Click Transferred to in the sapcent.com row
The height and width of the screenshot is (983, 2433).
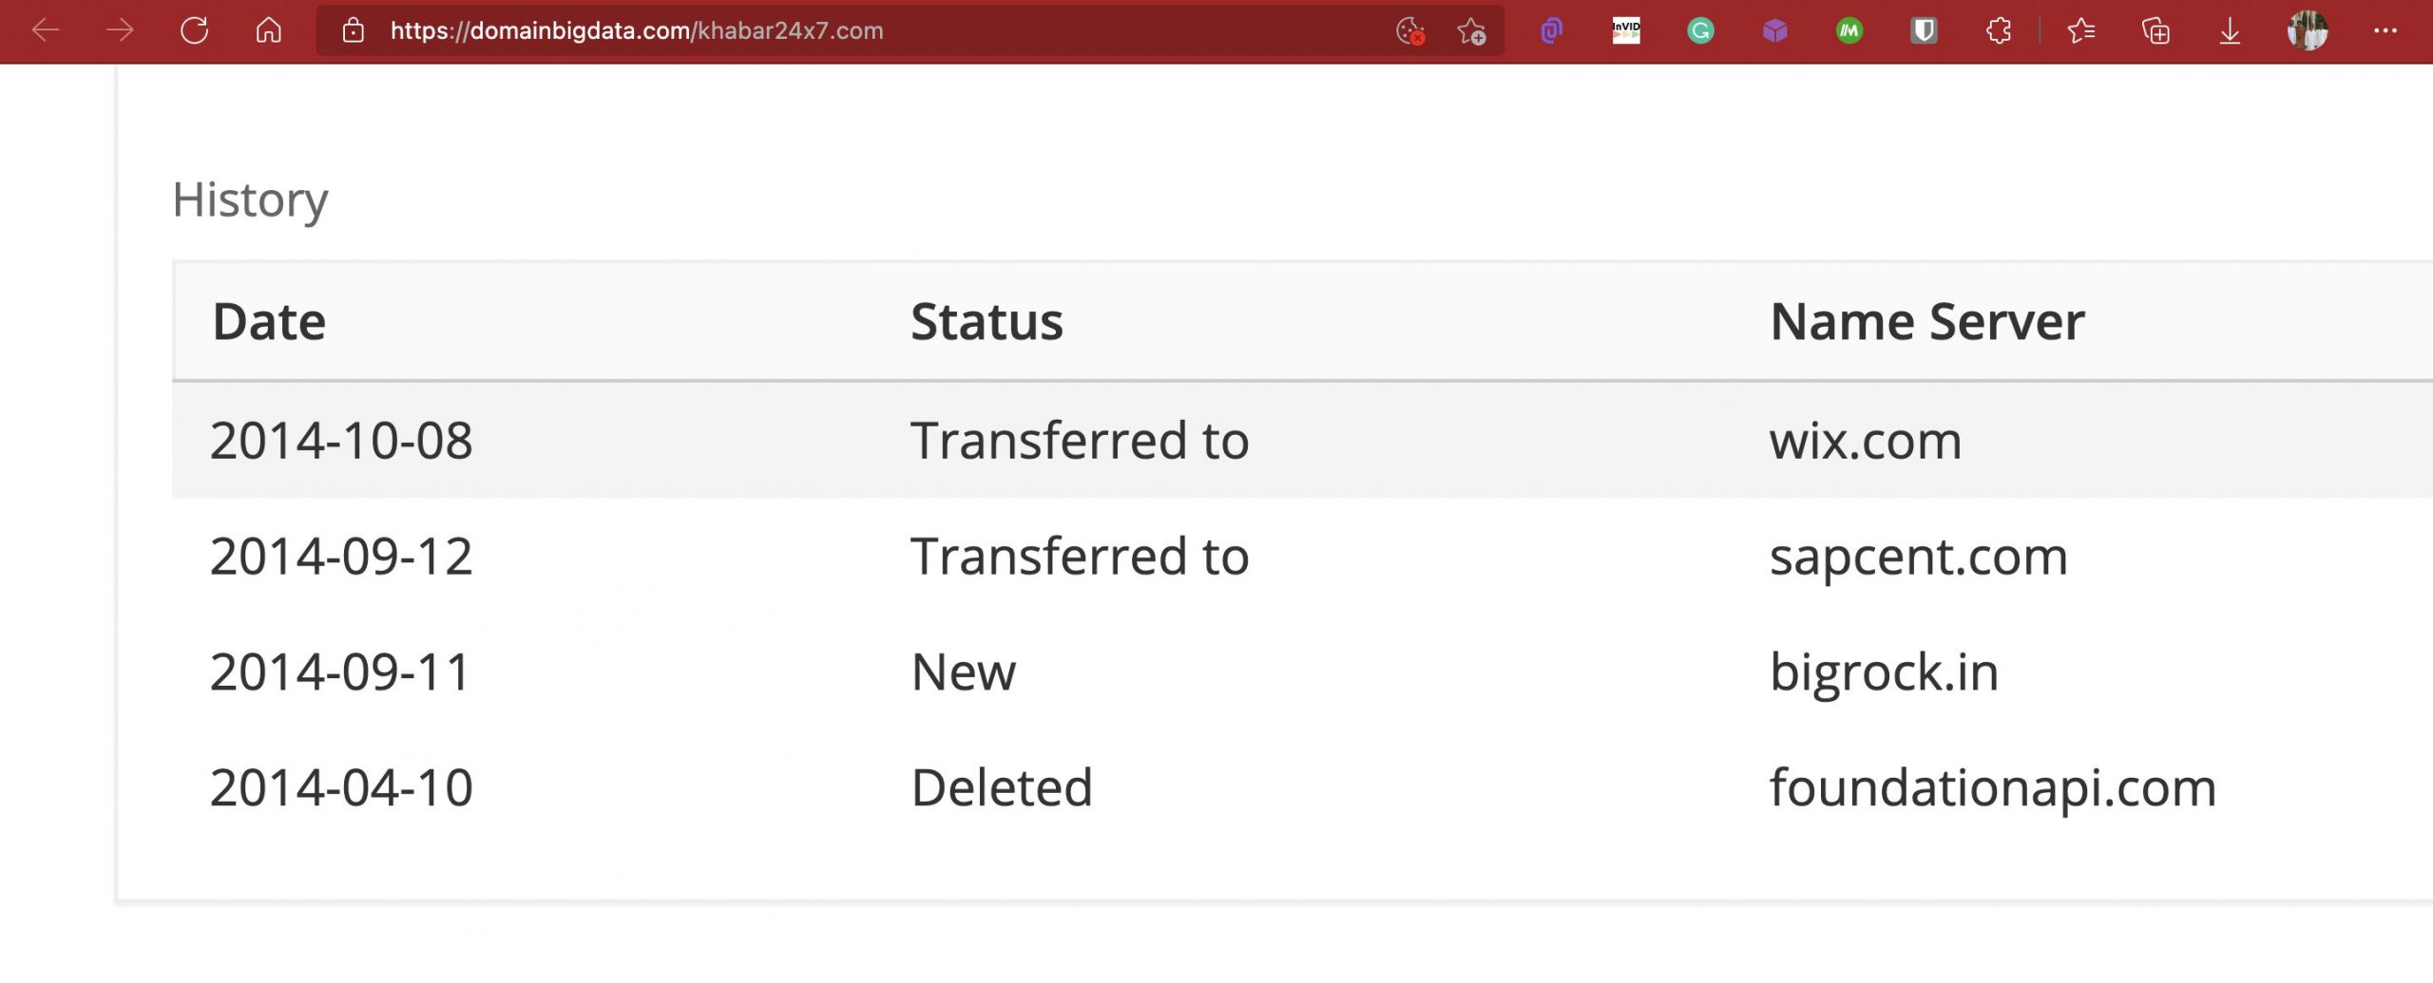pos(1080,557)
